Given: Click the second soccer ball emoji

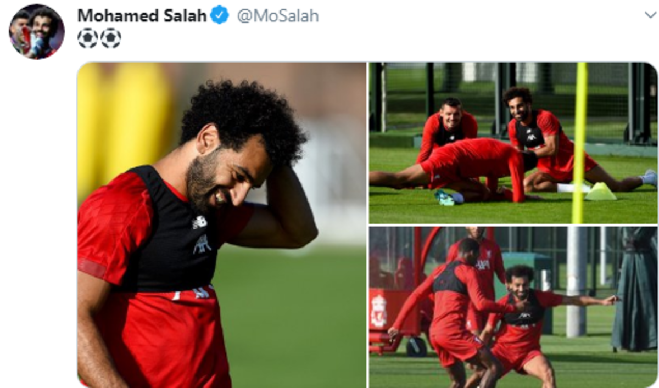Looking at the screenshot, I should click(111, 38).
